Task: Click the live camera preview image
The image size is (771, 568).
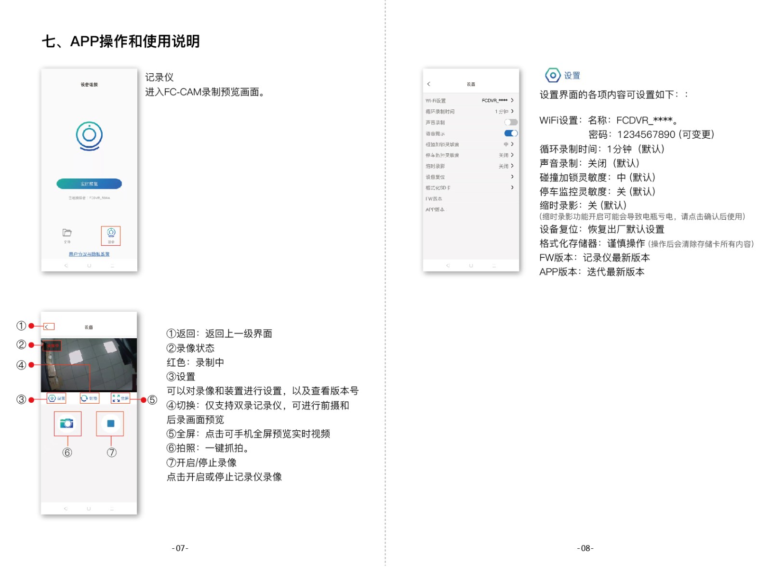Action: (89, 365)
